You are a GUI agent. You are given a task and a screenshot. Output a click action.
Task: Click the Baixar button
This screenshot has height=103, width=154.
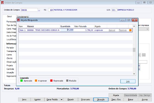point(131,99)
